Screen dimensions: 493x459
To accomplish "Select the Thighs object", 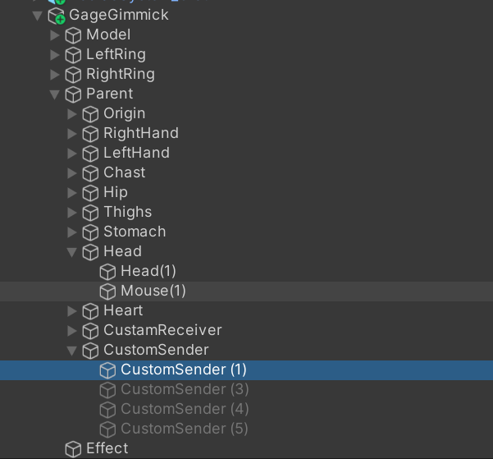I will pos(128,212).
